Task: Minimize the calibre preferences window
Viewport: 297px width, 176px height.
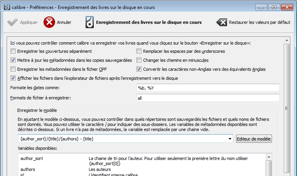Action: tap(261, 7)
